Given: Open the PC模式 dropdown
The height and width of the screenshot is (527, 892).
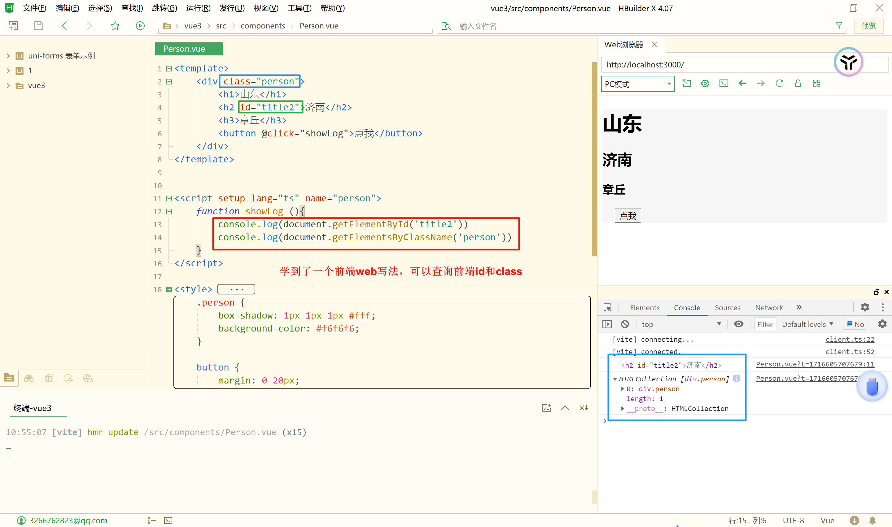Looking at the screenshot, I should [x=637, y=84].
